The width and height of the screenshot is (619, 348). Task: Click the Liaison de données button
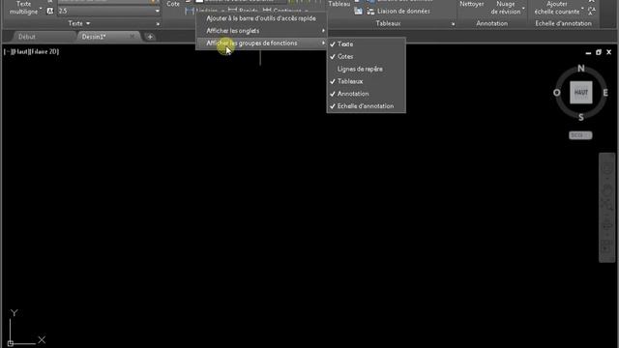[x=403, y=12]
